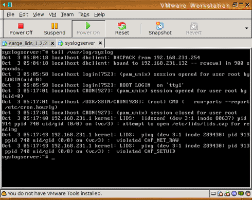252x200 pixels.
Task: Click the 'bound to 192.168.231.132' log line
Action: [125, 66]
